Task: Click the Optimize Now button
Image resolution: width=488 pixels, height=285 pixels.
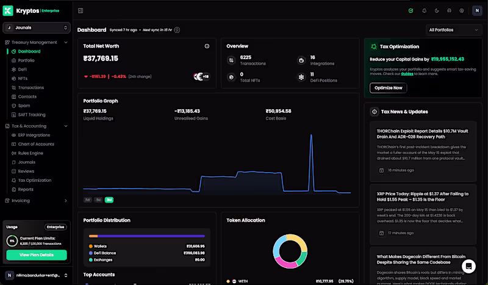Action: click(x=389, y=88)
